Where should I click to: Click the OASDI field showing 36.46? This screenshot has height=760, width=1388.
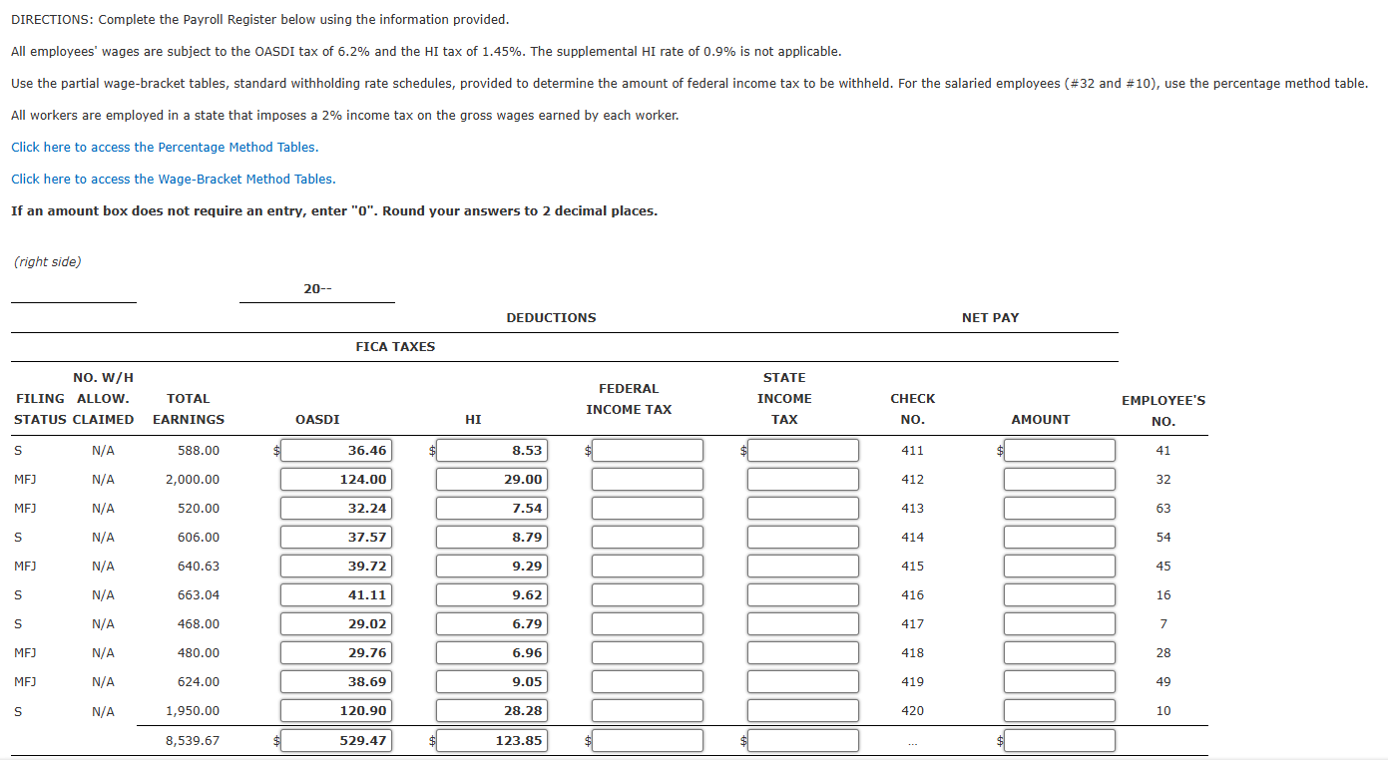[335, 450]
